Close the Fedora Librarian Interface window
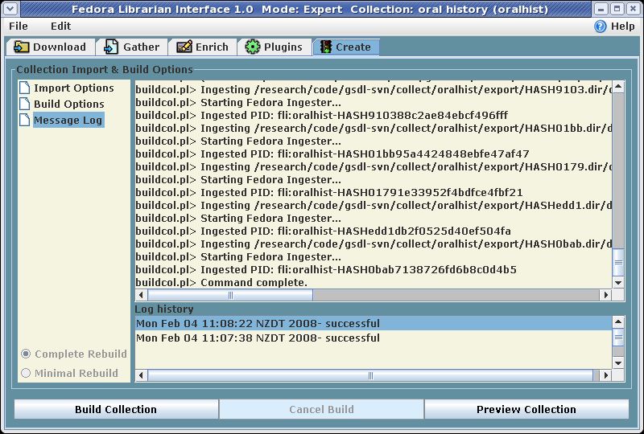The image size is (644, 434). pos(633,9)
